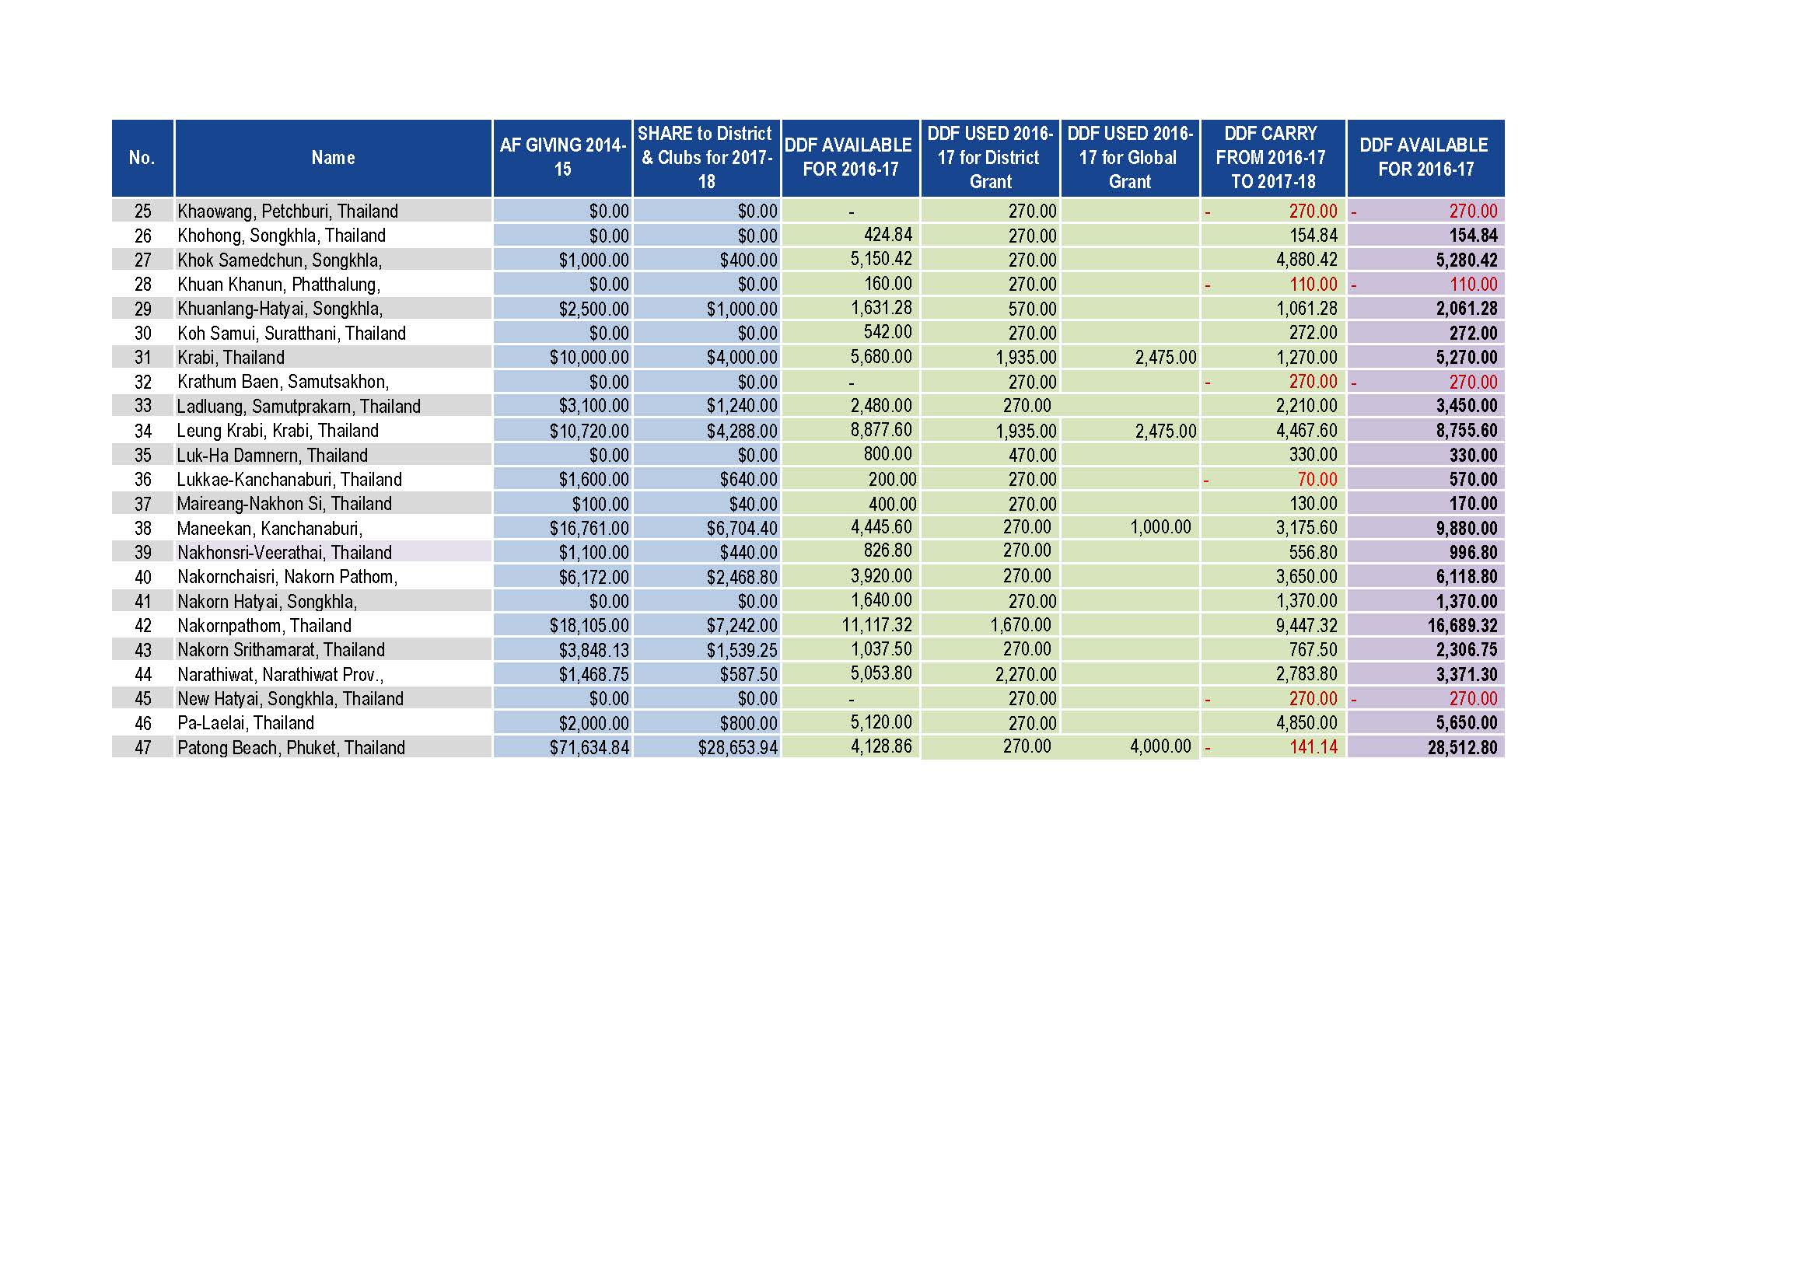Click the bold value "16,689.32"
1819x1286 pixels.
point(1463,626)
